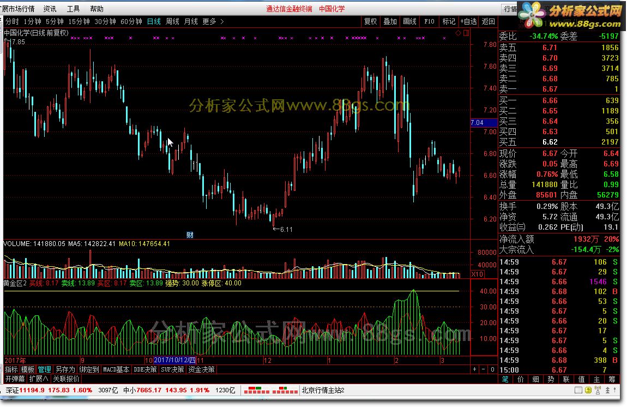Click the 0 reset button beside the zoom controls

pyautogui.click(x=492, y=369)
